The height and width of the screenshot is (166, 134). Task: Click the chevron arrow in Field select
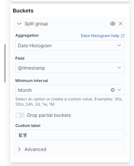click(119, 68)
